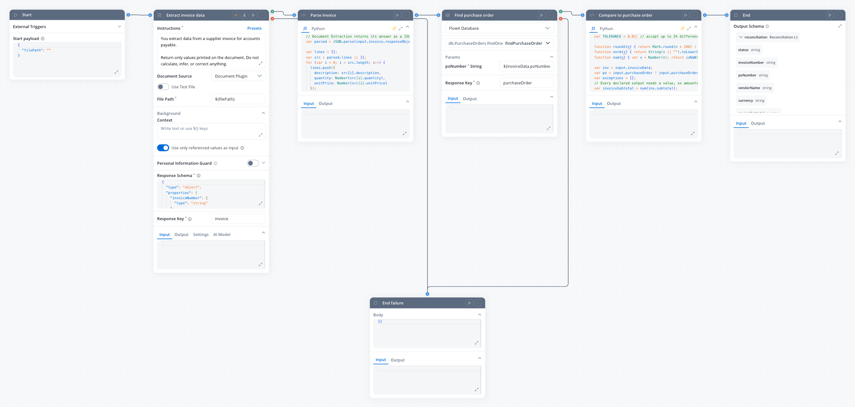Viewport: 855px width, 407px height.
Task: Expand the Compare to purchase order code editor fullscreen
Action: tap(689, 29)
